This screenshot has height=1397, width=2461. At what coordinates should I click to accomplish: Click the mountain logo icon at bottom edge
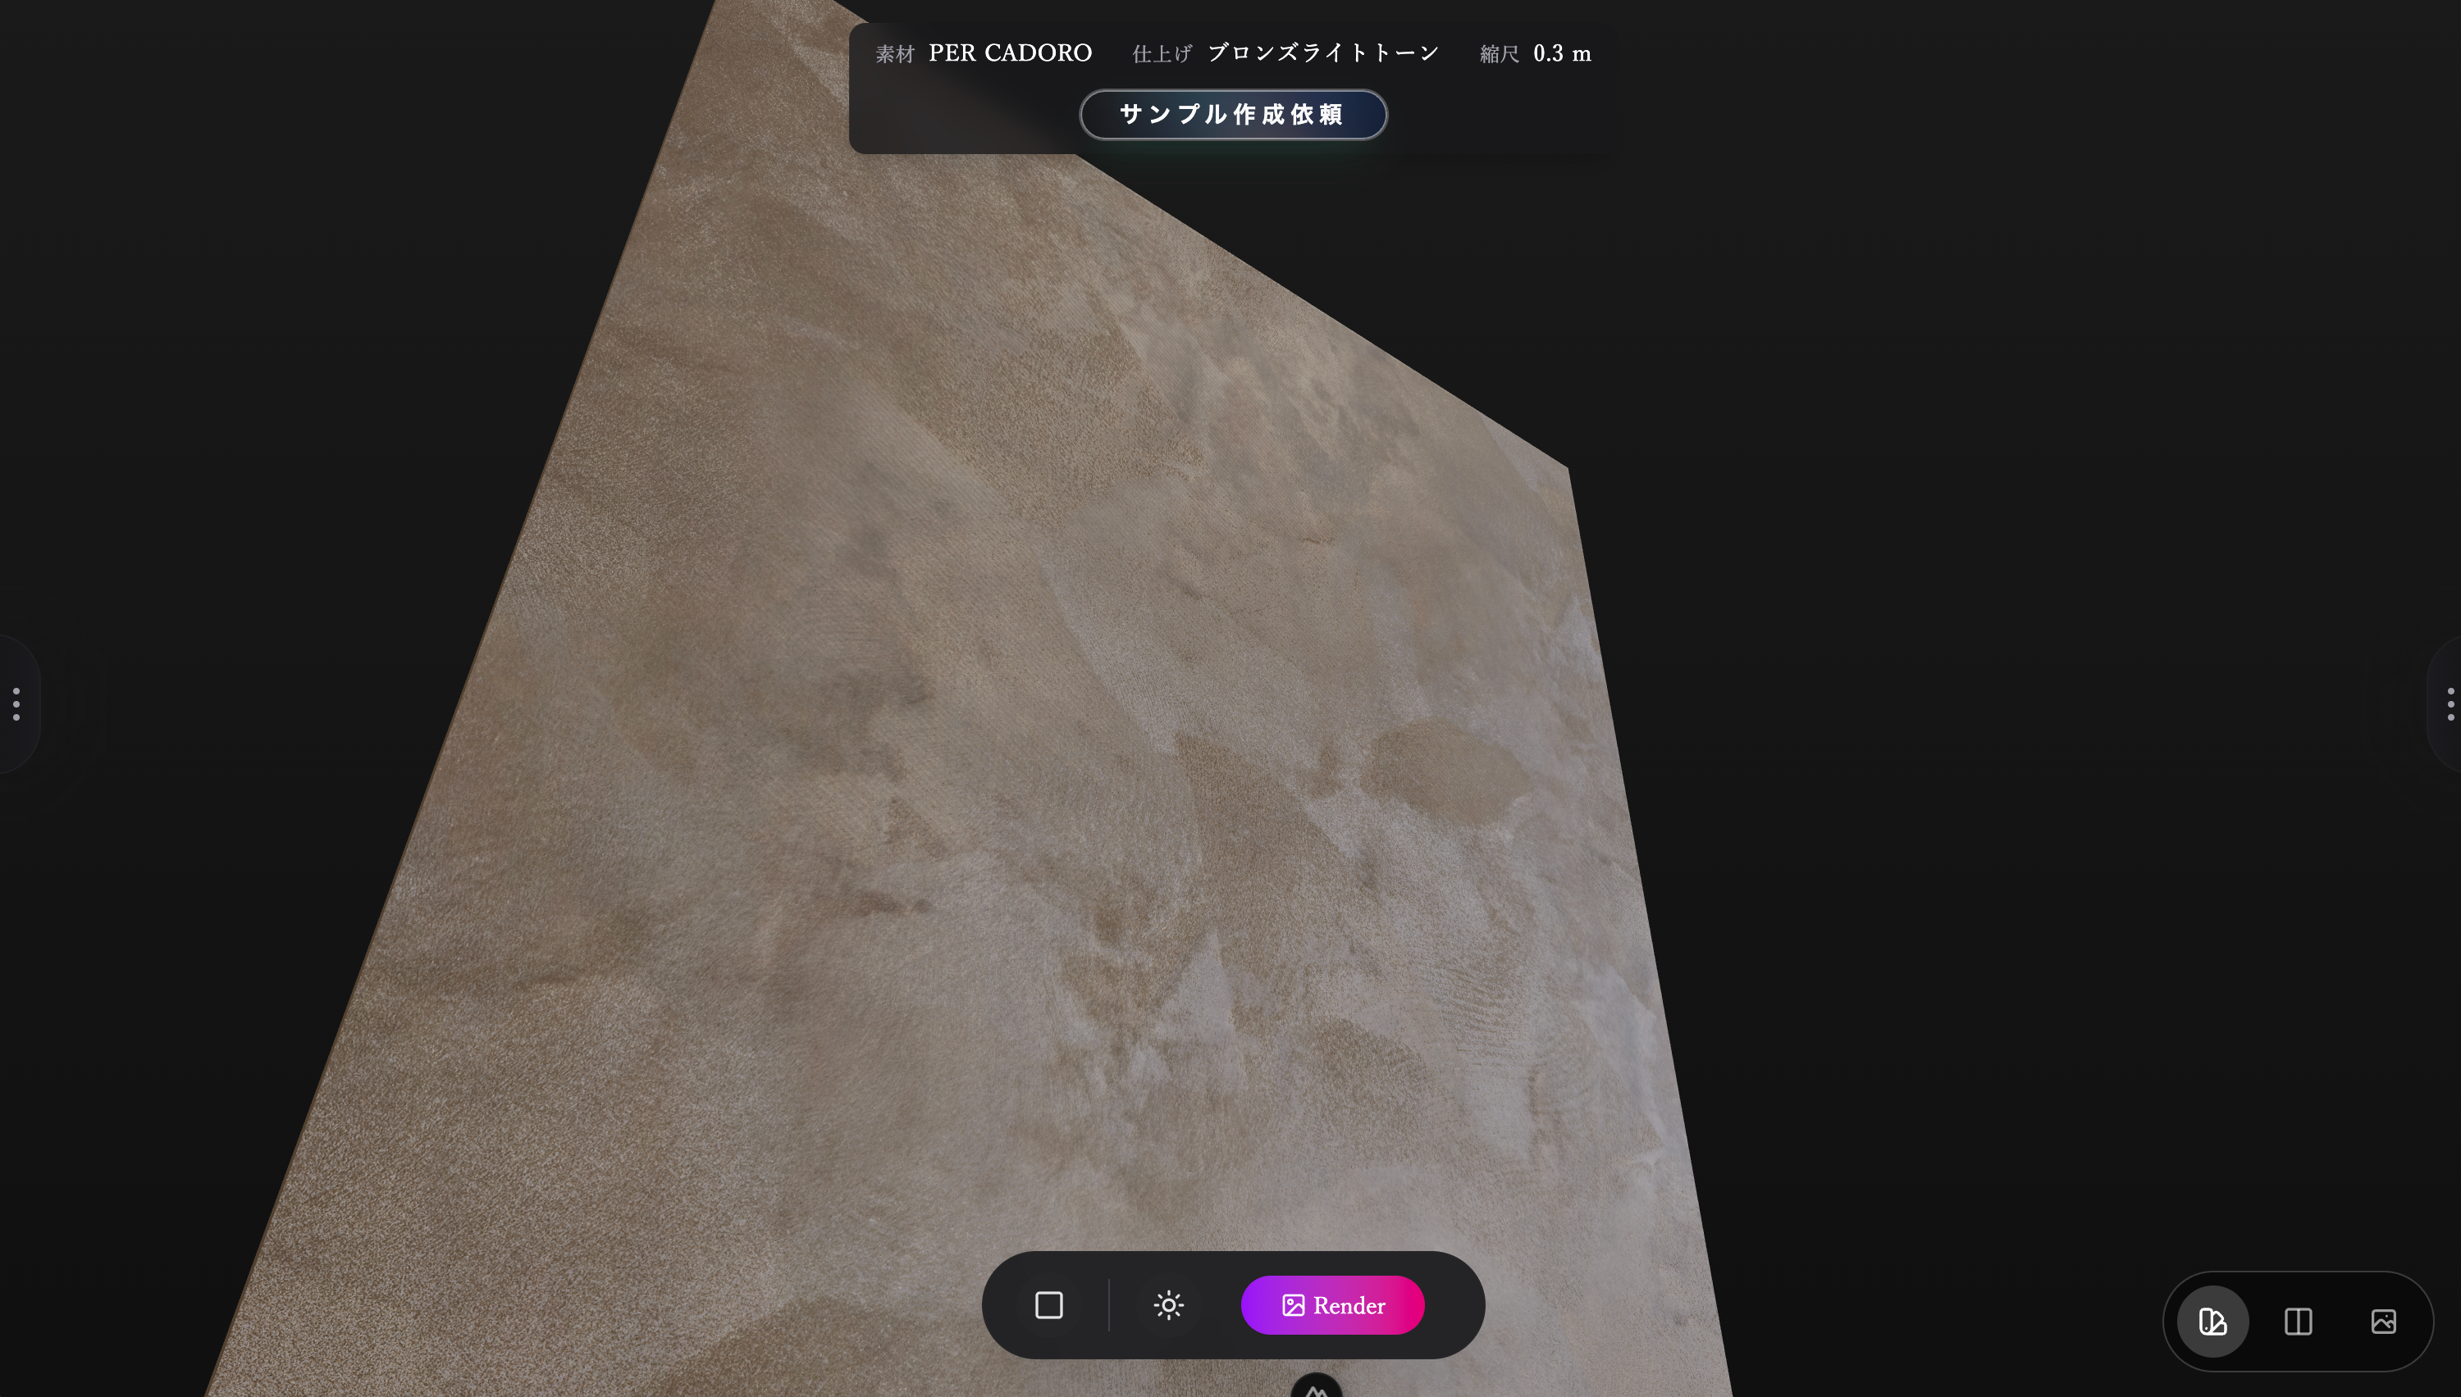[1316, 1390]
